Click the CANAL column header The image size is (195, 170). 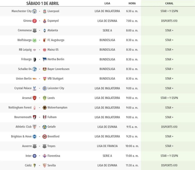click(169, 3)
